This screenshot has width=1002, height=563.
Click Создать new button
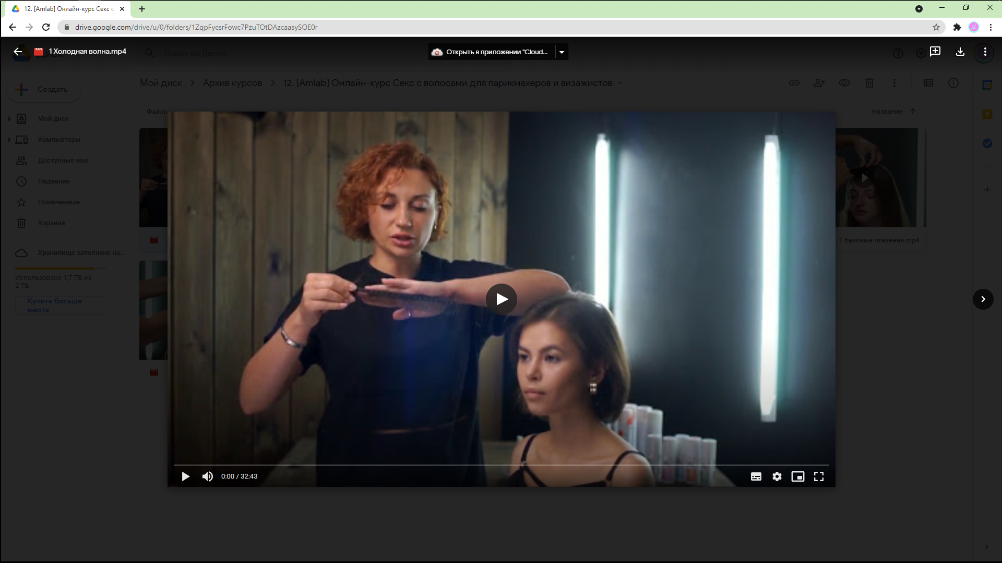(44, 89)
